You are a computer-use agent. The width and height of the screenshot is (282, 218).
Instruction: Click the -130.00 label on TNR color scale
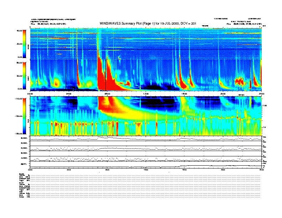click(x=19, y=116)
